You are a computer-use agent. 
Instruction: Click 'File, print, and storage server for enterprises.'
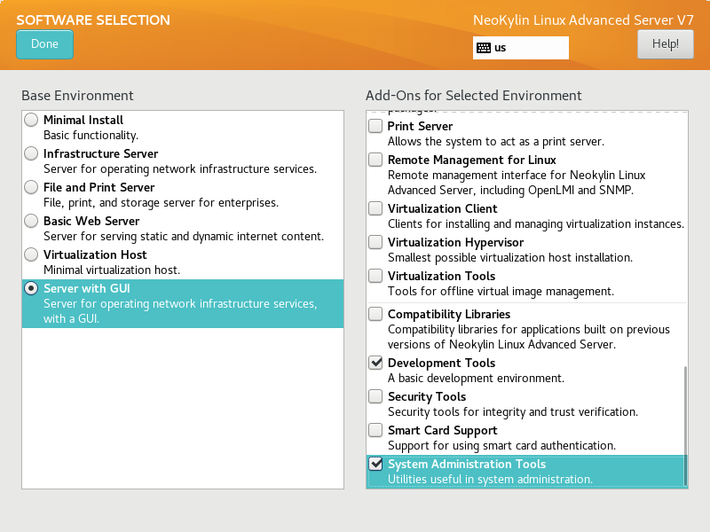161,203
